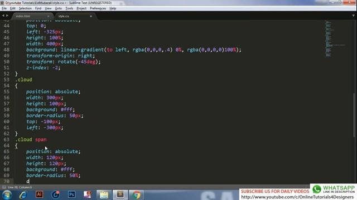Click the "z-index: -2;" line
This screenshot has width=357, height=200.
pyautogui.click(x=44, y=68)
